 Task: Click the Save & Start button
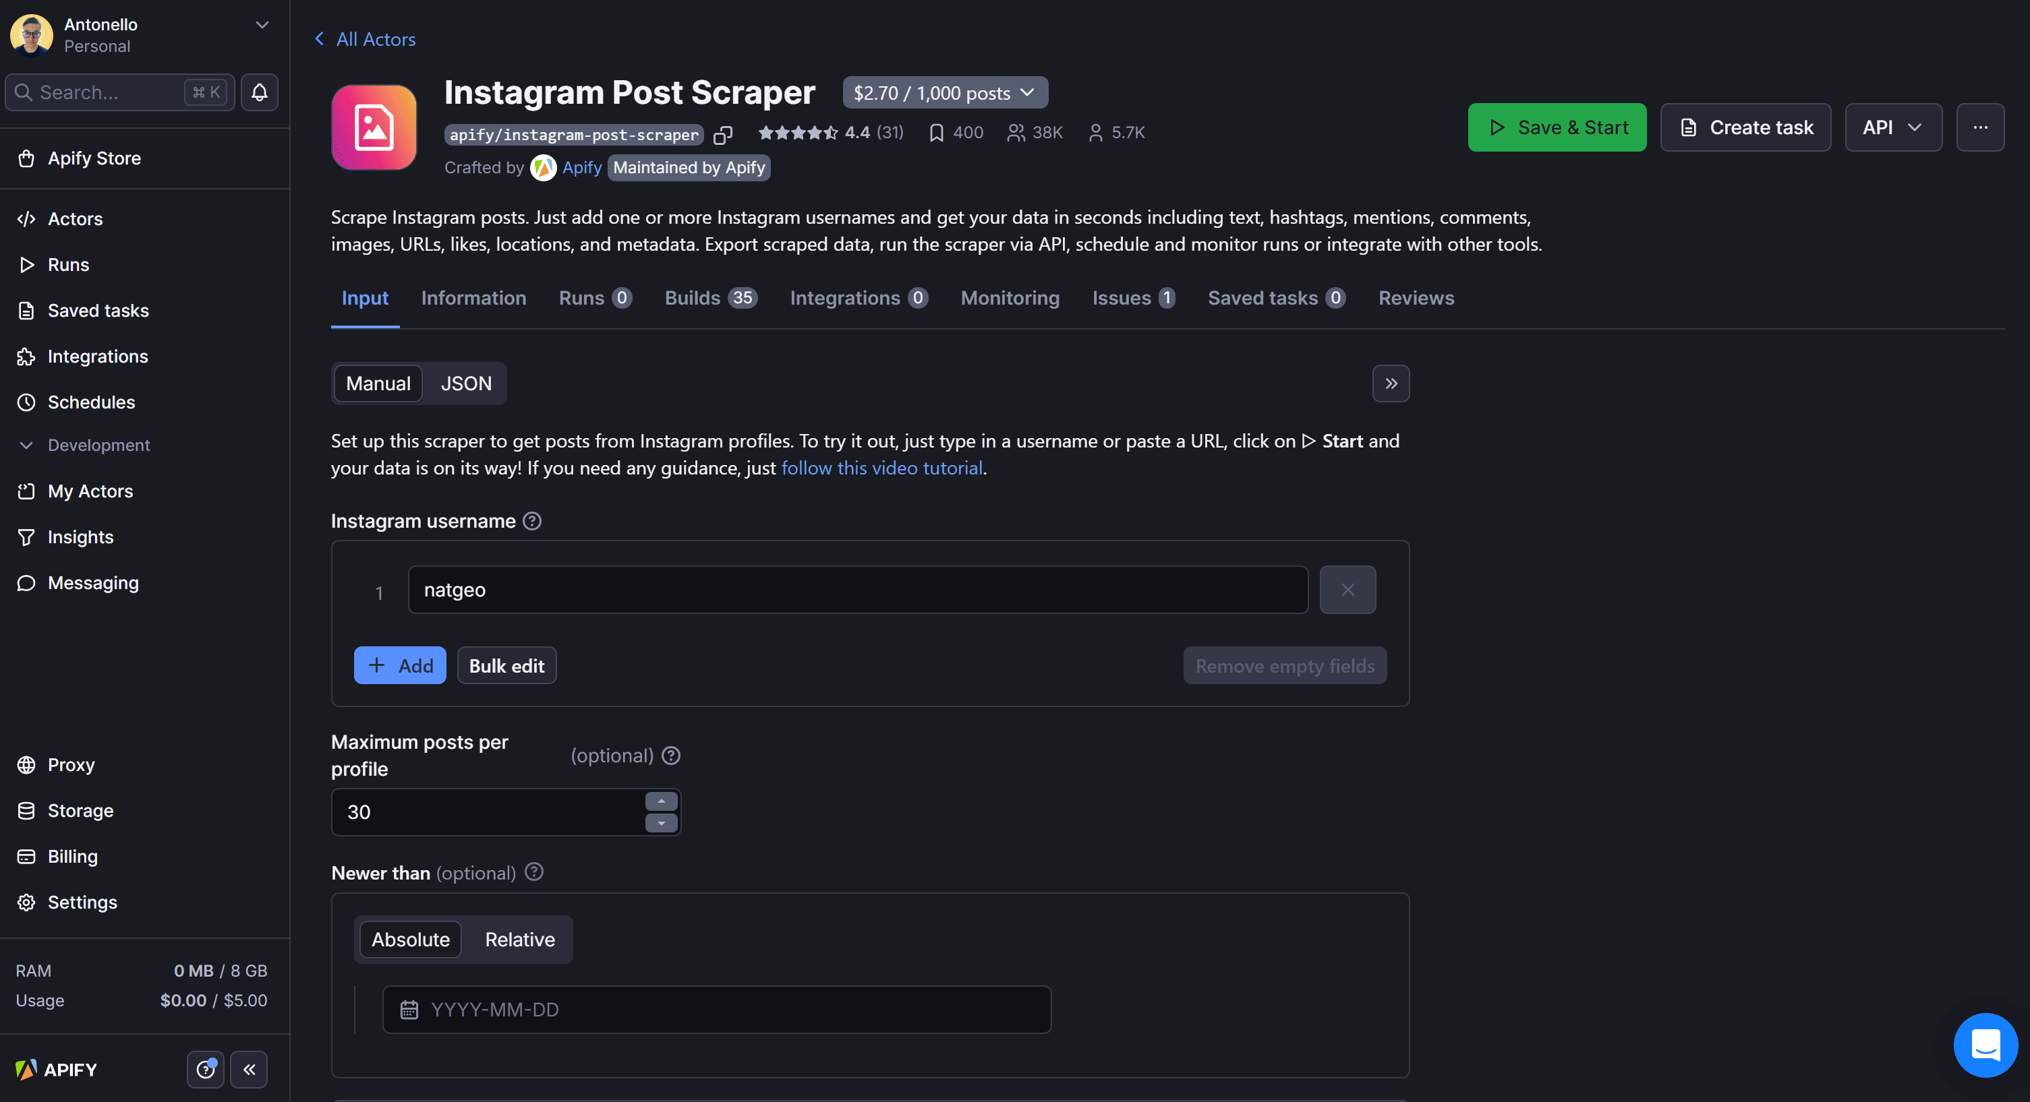click(x=1557, y=127)
